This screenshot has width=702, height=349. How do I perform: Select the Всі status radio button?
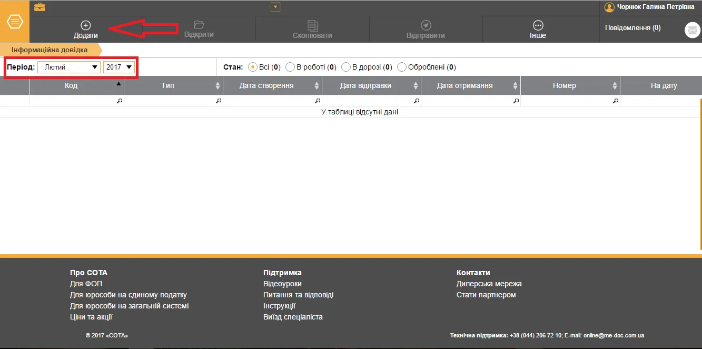[253, 67]
